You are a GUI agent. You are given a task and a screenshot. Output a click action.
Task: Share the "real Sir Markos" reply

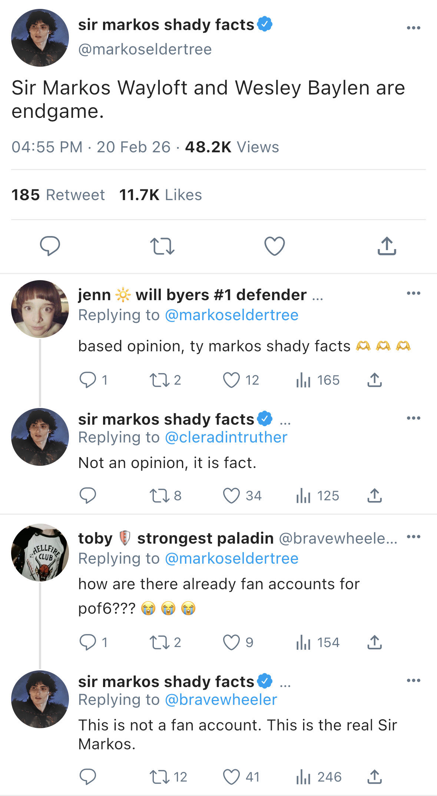pos(374,777)
